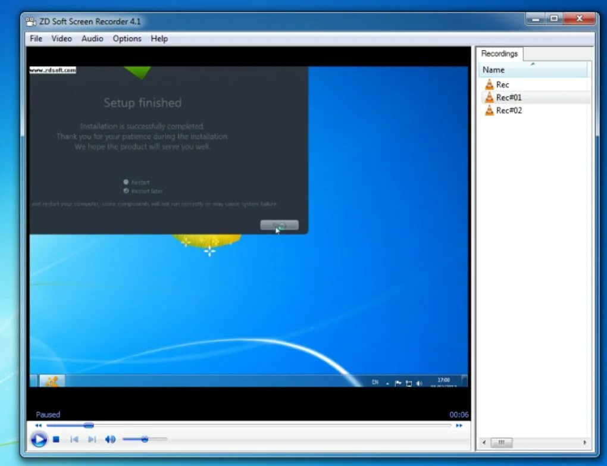Close the ZD Soft Screen Recorder window
This screenshot has height=466, width=607.
pos(579,19)
